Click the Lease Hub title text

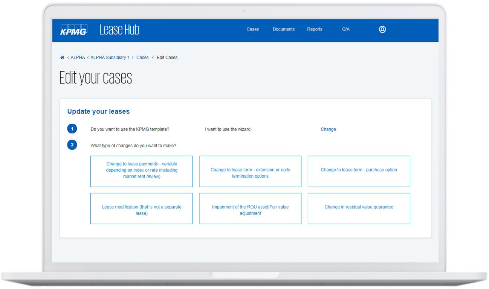coord(119,30)
